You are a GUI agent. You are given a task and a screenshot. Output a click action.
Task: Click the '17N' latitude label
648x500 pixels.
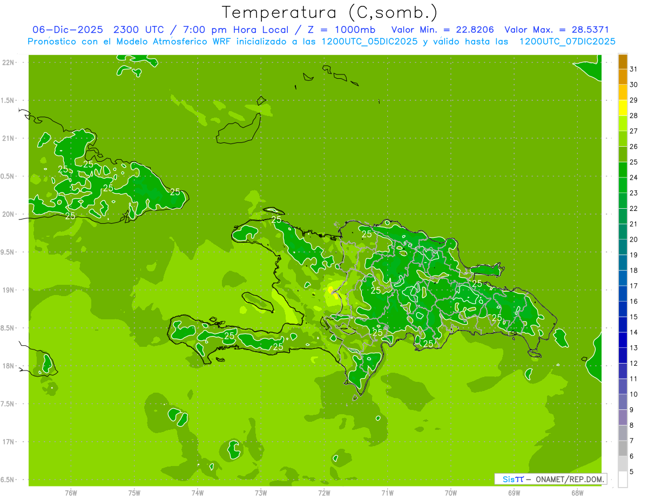[x=9, y=442]
